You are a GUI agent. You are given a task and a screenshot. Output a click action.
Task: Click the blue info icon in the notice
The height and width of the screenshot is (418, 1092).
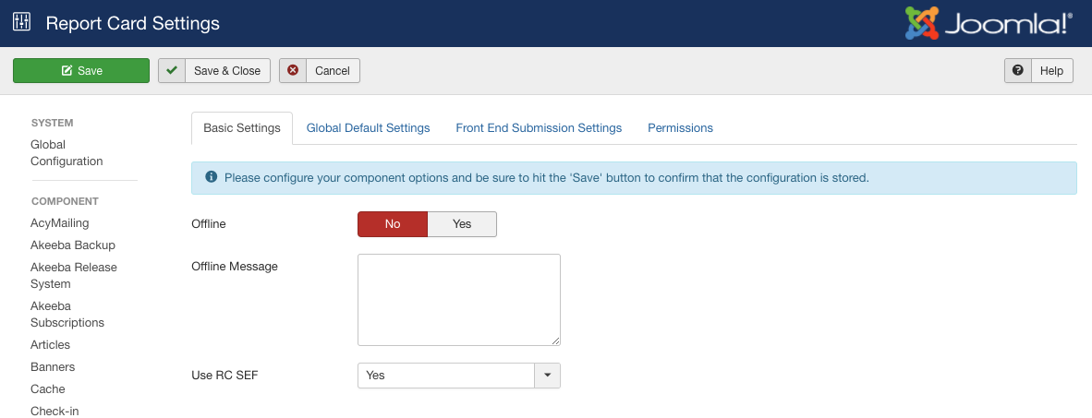click(x=211, y=176)
